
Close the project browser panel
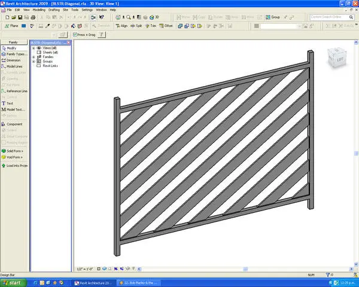click(x=69, y=42)
